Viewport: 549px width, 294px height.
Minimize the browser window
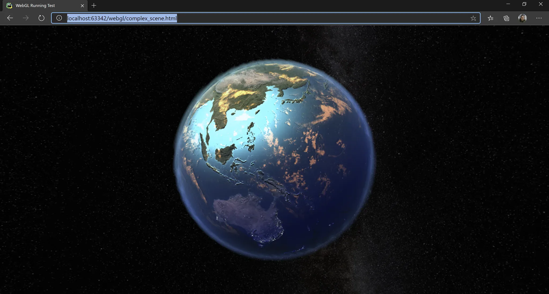point(508,4)
